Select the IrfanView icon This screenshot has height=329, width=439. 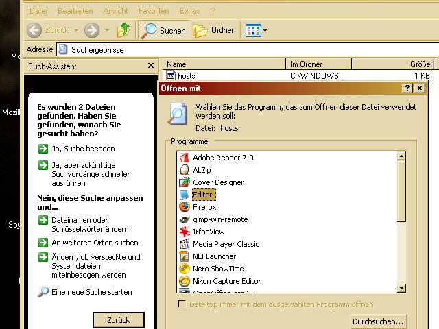[185, 232]
